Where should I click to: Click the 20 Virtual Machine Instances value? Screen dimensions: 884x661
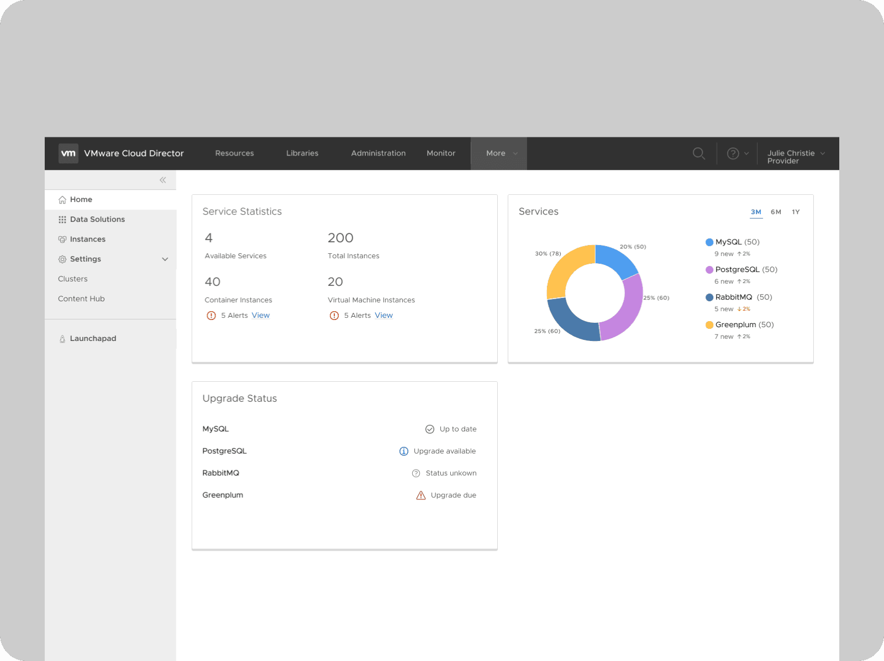point(335,282)
